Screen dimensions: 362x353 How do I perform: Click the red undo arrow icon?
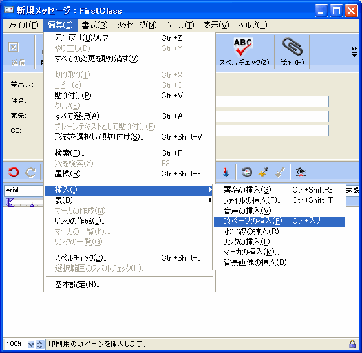(14, 172)
